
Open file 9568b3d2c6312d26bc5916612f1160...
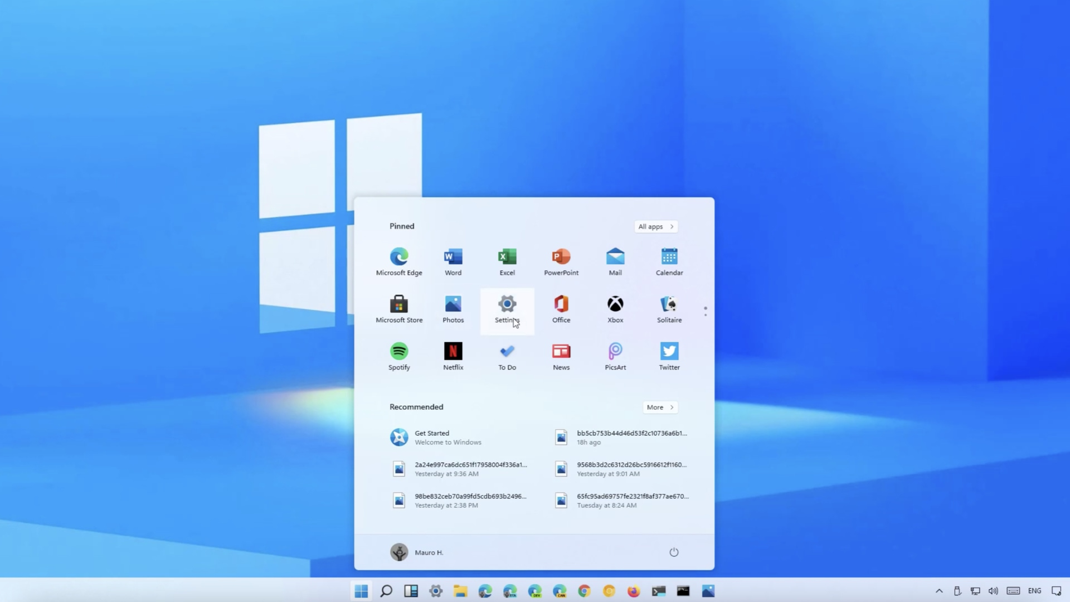tap(622, 469)
